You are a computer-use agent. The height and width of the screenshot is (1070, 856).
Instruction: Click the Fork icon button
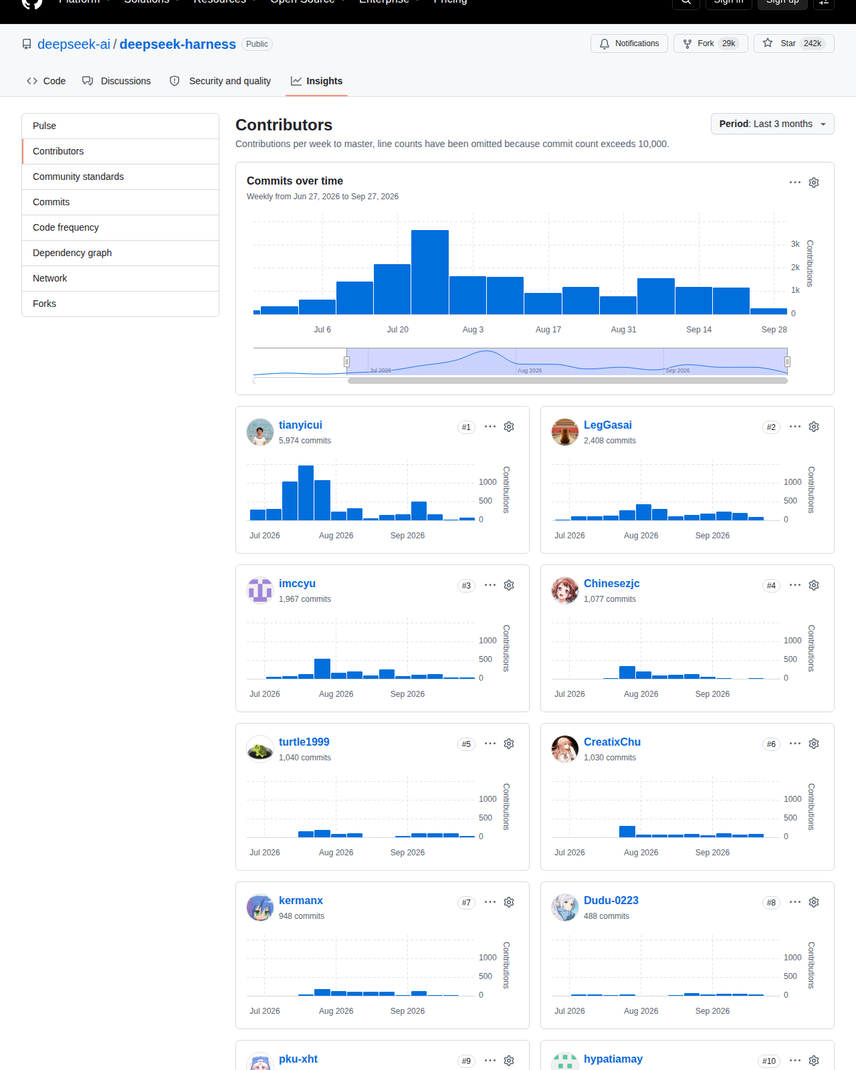pos(687,43)
